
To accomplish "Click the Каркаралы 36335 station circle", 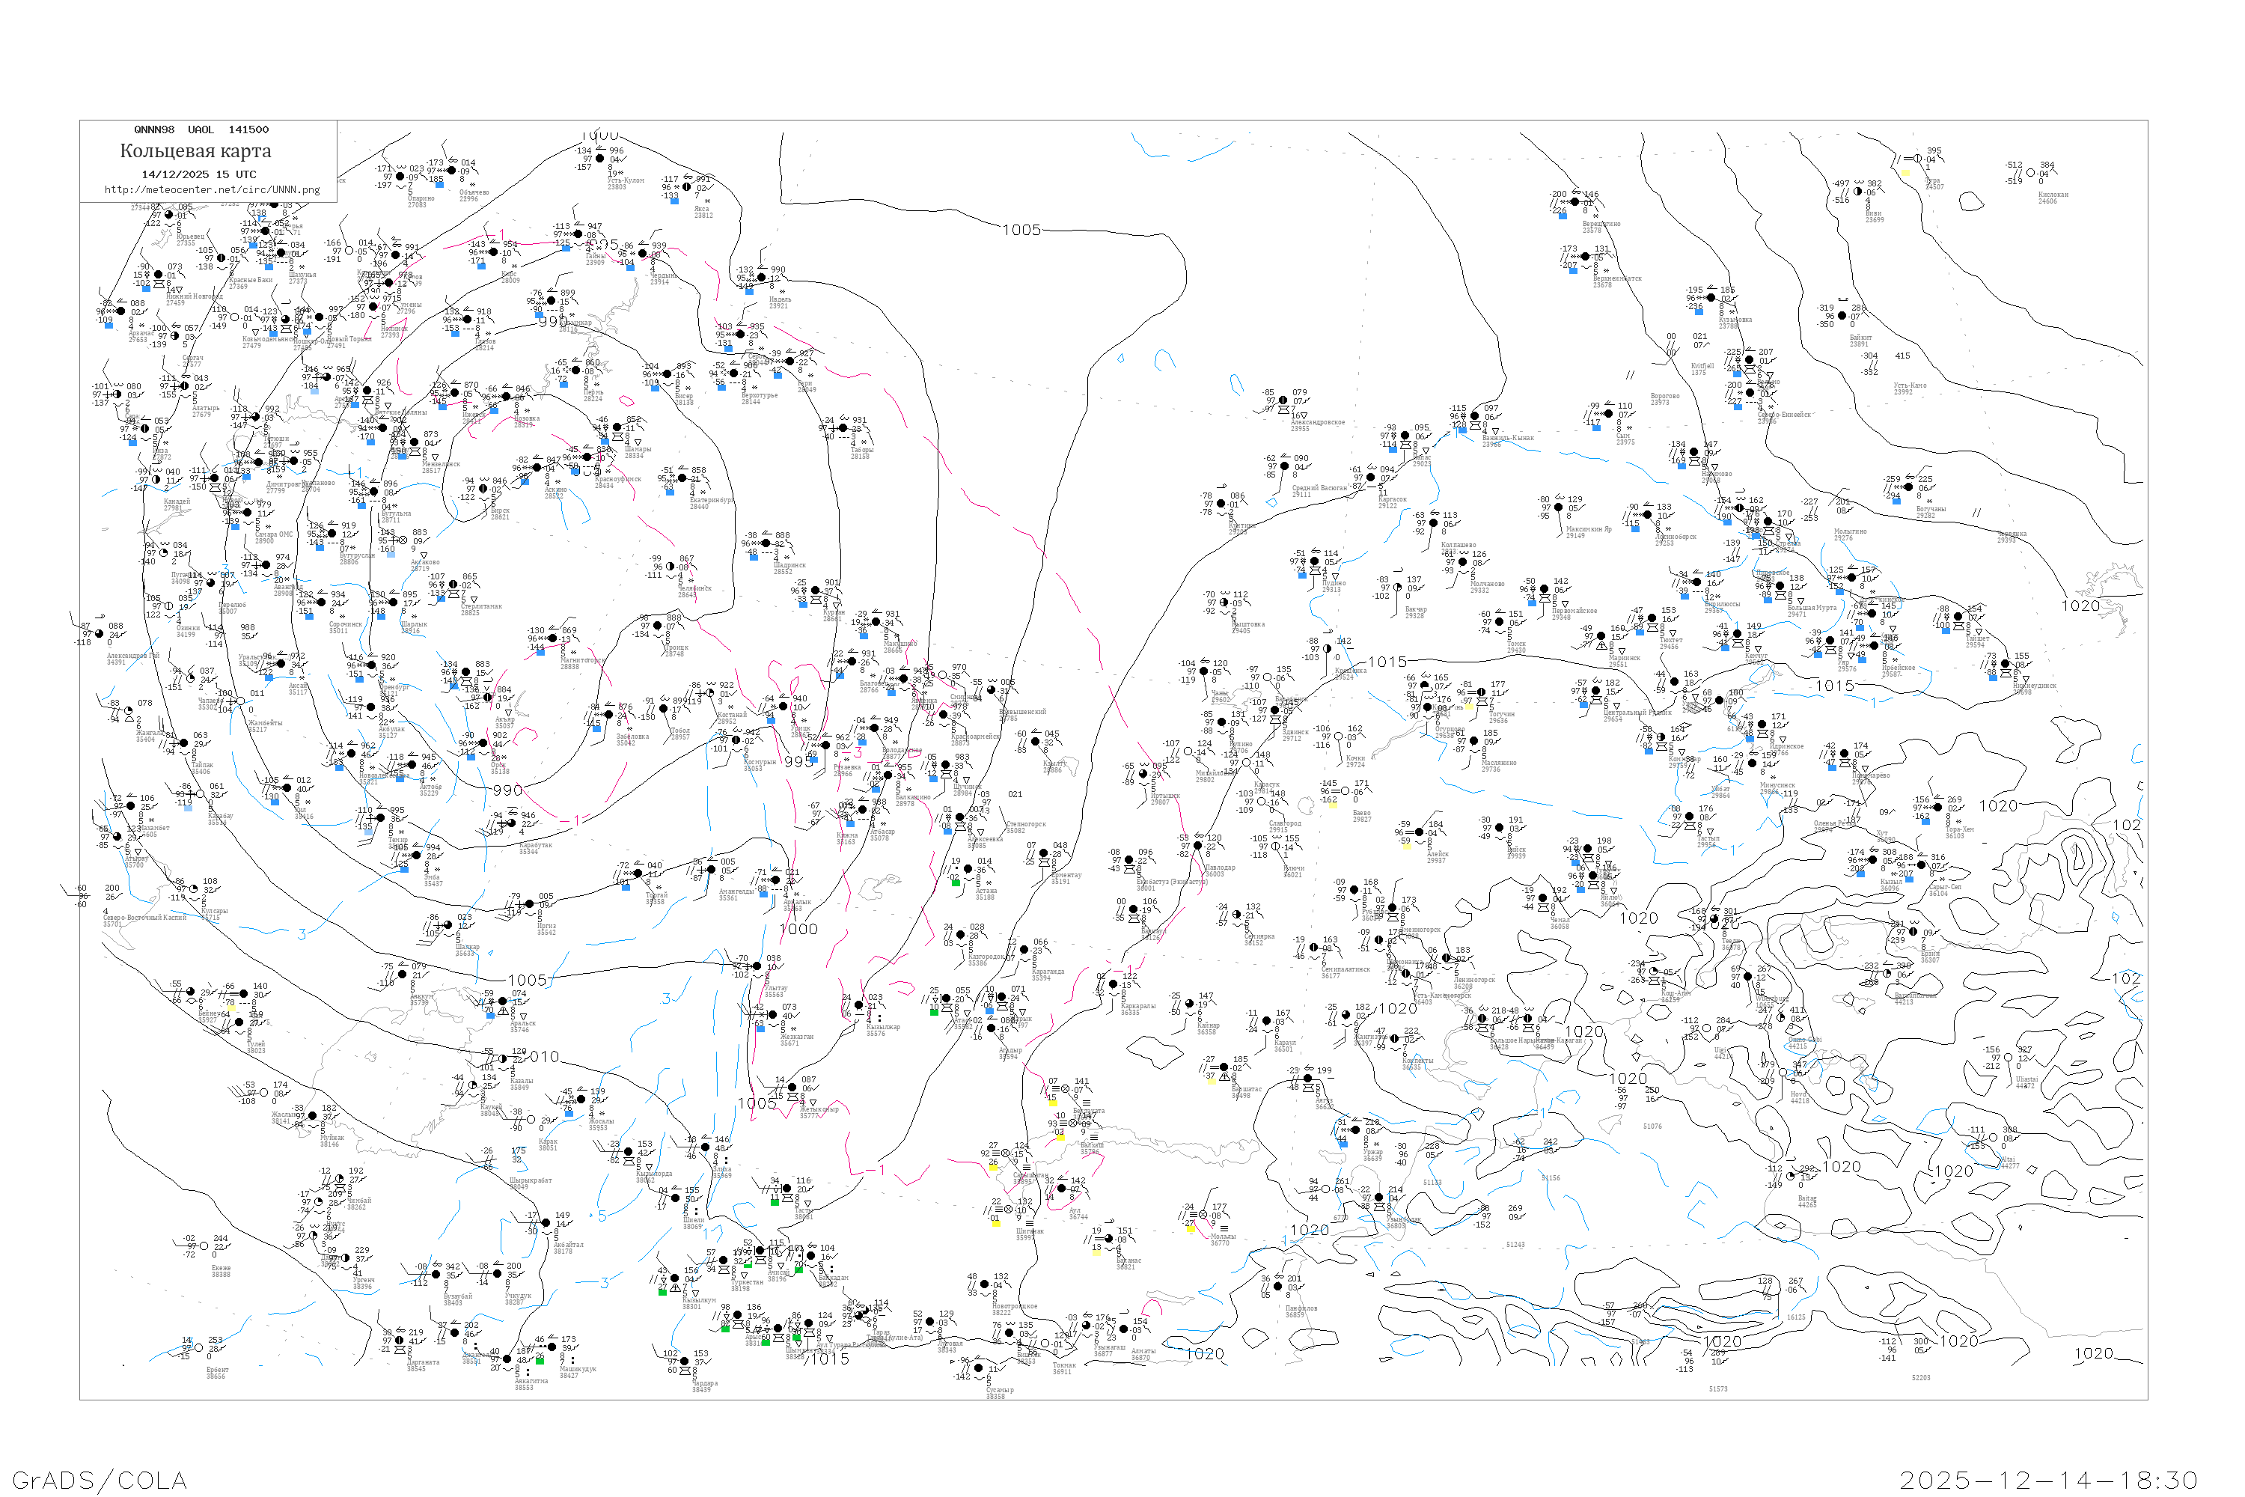I will coord(1113,984).
